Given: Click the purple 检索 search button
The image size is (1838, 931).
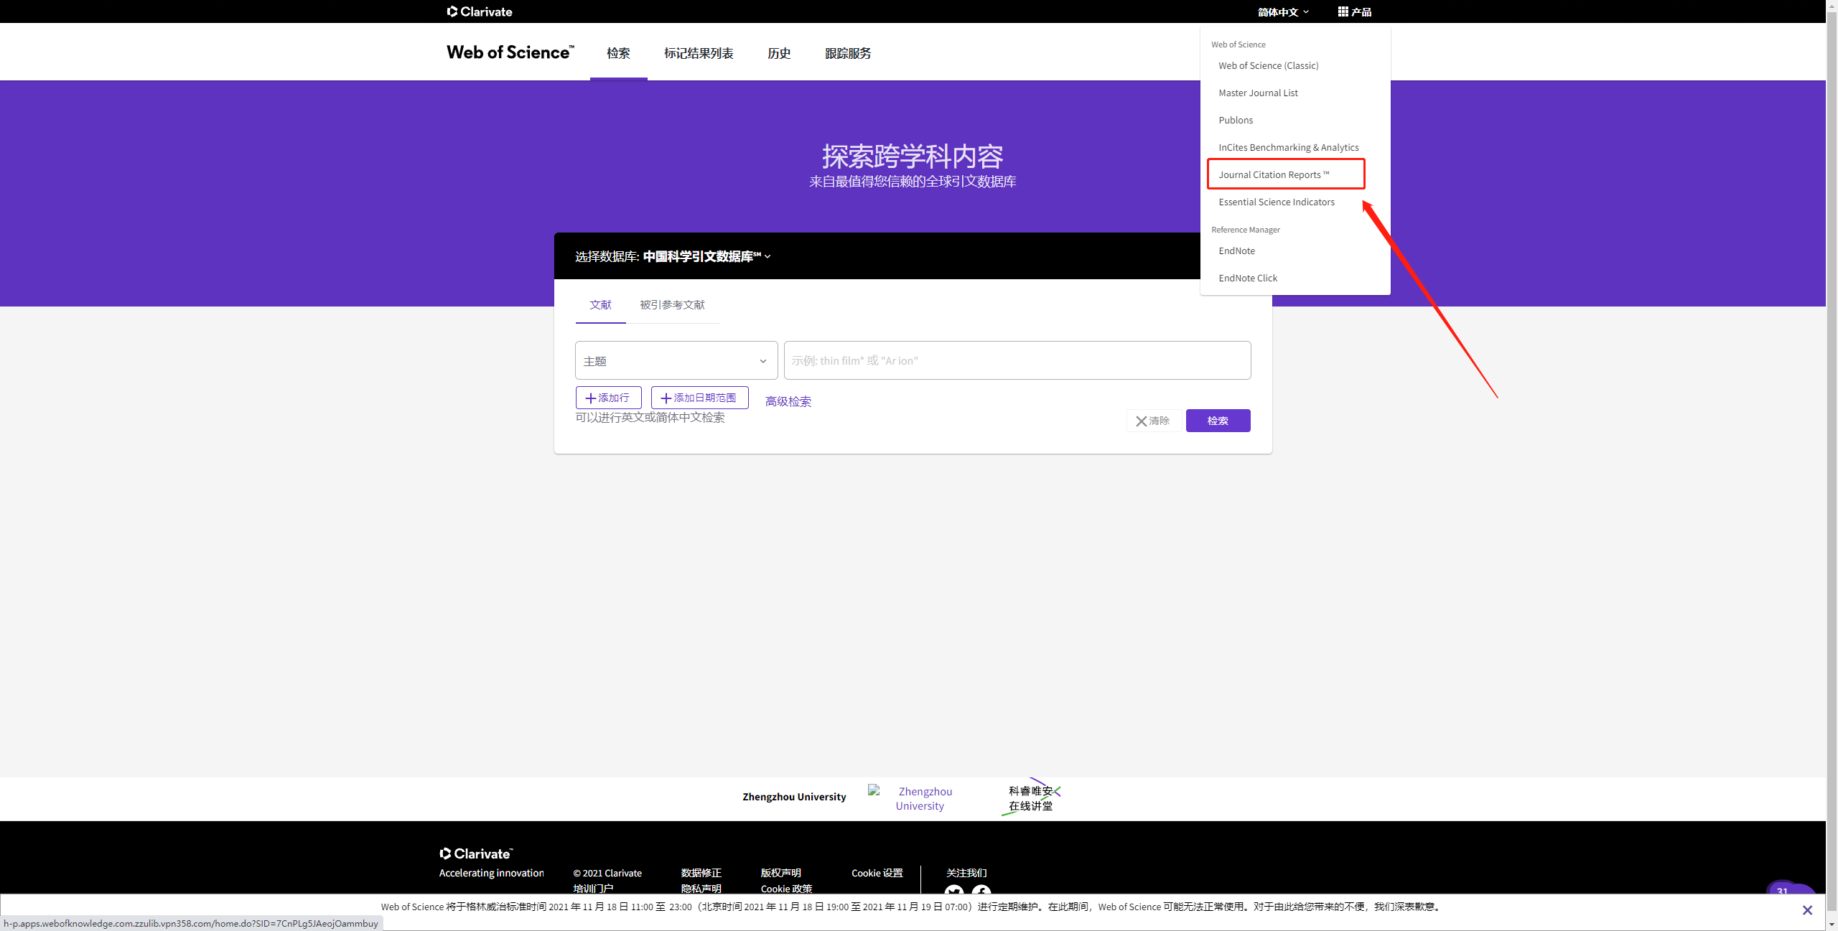Looking at the screenshot, I should (1218, 421).
